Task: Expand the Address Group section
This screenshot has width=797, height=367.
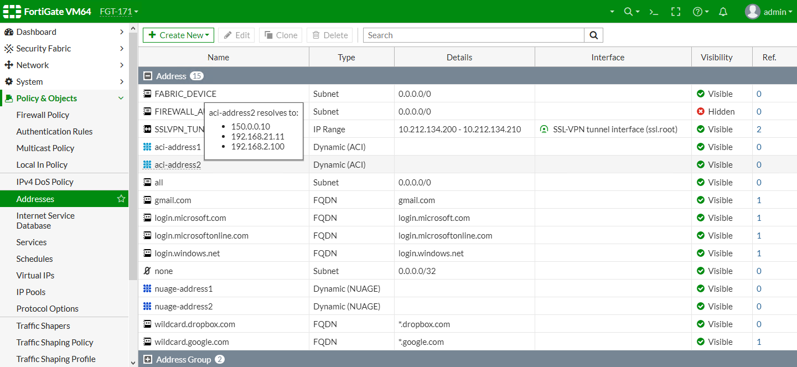Action: click(148, 359)
